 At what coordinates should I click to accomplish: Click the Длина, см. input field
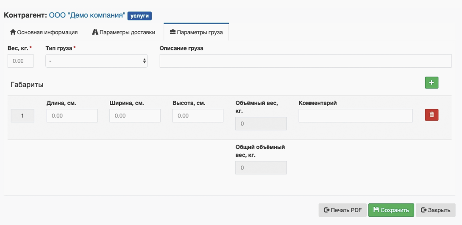click(72, 115)
